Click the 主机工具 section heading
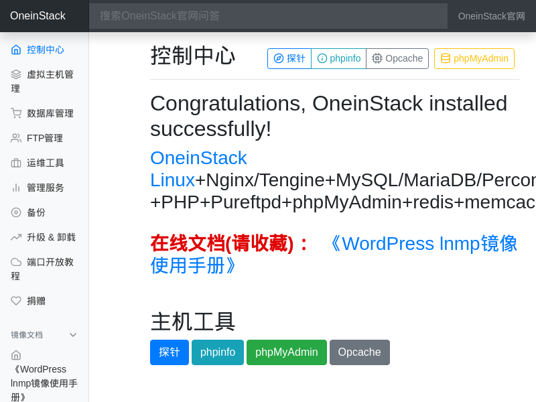536x402 pixels. click(x=193, y=322)
